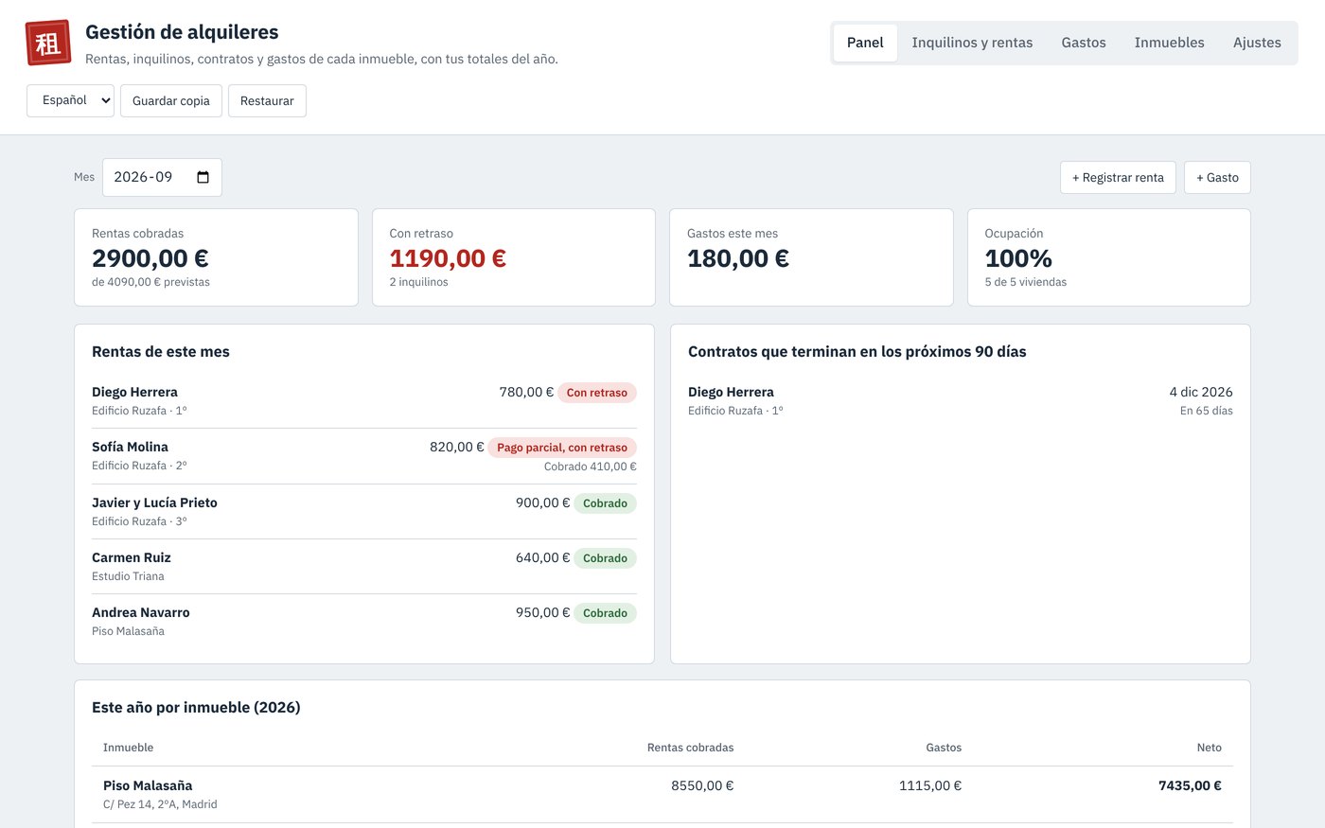1325x828 pixels.
Task: Click the + Registrar renta button
Action: pyautogui.click(x=1118, y=177)
